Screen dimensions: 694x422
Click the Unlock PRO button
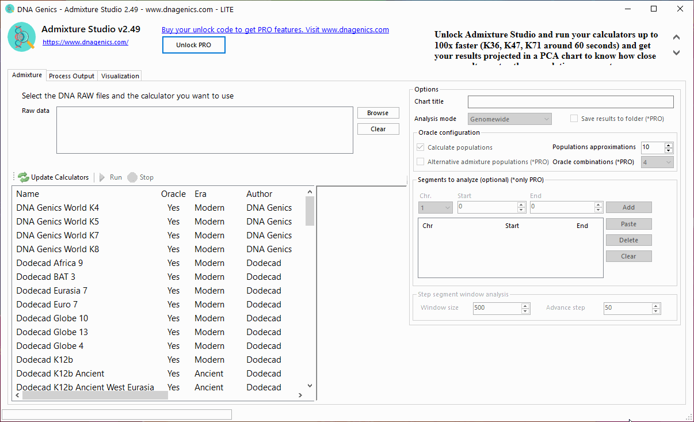pyautogui.click(x=193, y=44)
